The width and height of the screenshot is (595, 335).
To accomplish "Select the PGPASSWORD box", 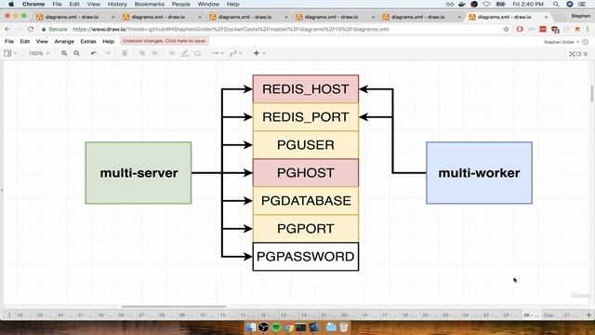I will (x=306, y=257).
